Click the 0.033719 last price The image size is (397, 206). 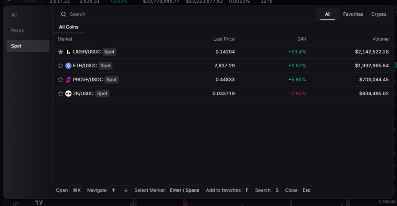pyautogui.click(x=224, y=94)
